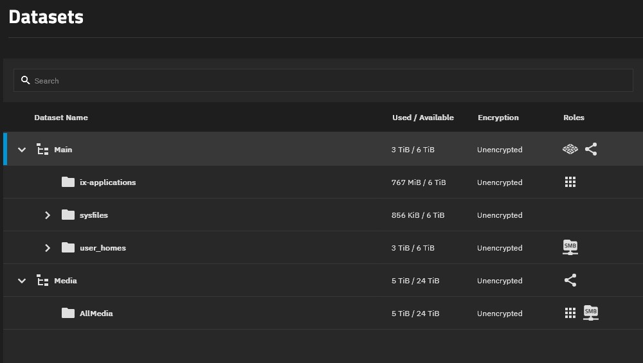Select the sysfiles dataset row
643x363 pixels.
[93, 215]
